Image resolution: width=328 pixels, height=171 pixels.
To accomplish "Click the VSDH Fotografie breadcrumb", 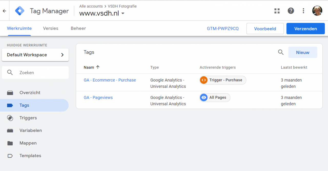I will coord(122,6).
